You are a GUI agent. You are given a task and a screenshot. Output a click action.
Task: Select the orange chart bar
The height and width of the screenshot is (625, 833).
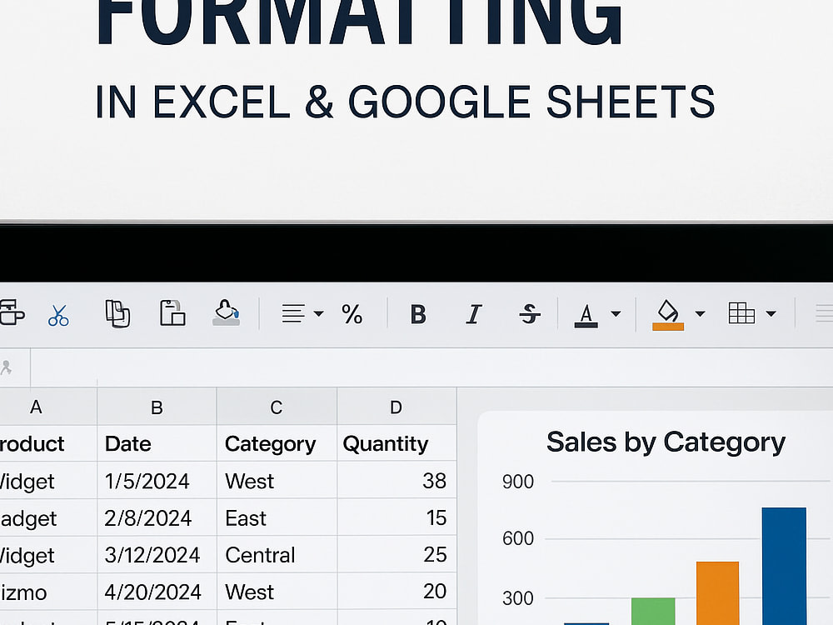pyautogui.click(x=717, y=593)
